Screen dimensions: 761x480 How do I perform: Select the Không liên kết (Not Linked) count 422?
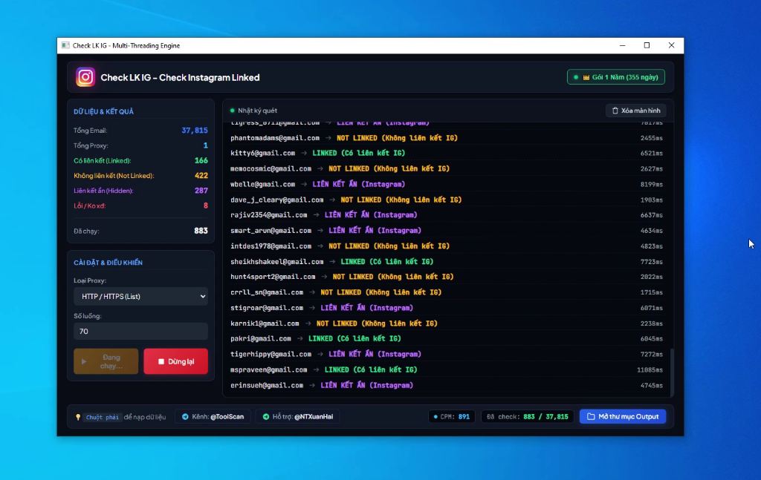[201, 175]
